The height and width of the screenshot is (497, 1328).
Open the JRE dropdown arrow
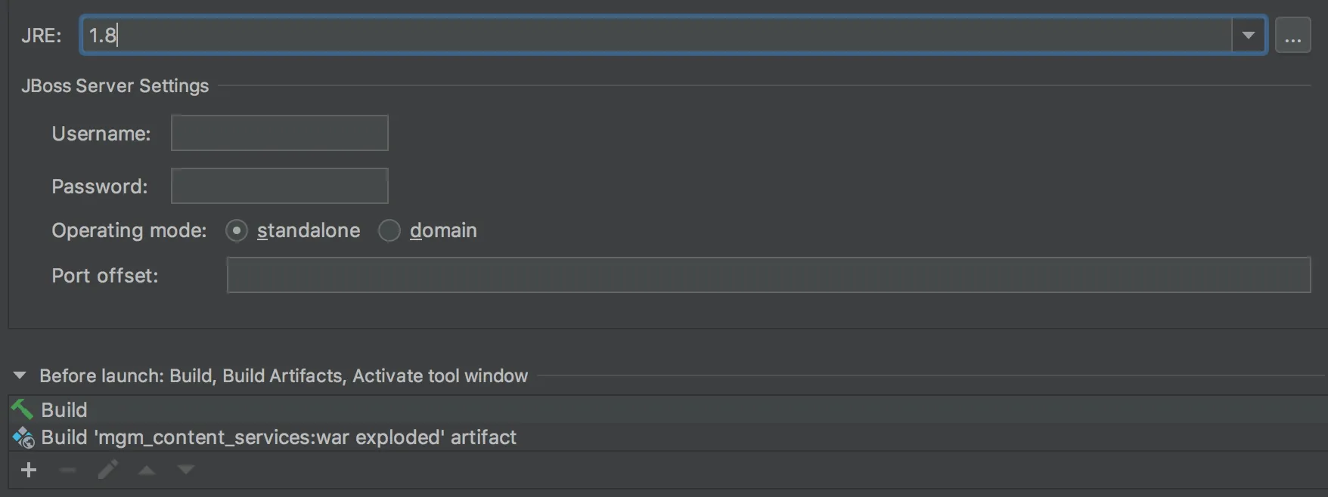1249,35
